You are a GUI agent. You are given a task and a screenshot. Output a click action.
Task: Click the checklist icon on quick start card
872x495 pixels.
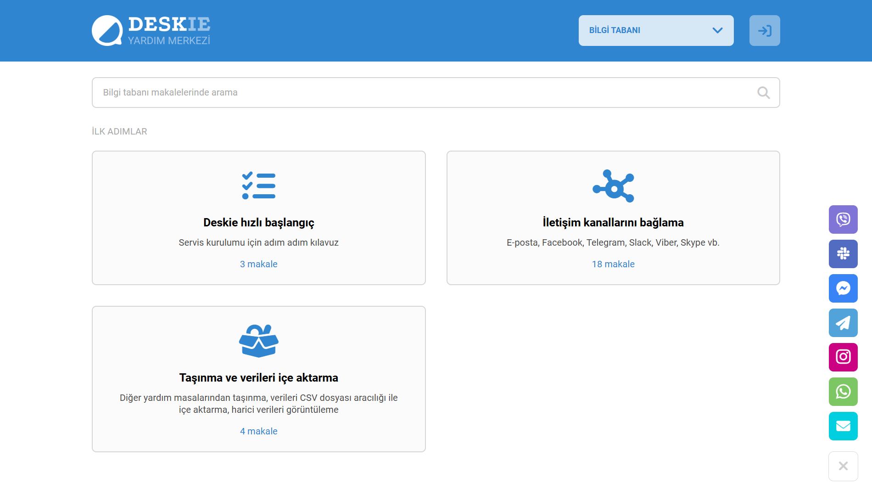pyautogui.click(x=259, y=186)
